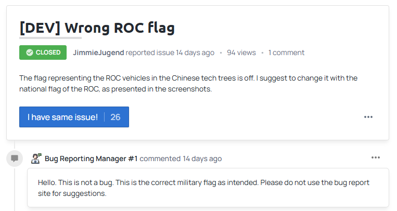Image resolution: width=397 pixels, height=211 pixels.
Task: Click the "commented 14 days ago" timestamp
Action: (x=181, y=159)
